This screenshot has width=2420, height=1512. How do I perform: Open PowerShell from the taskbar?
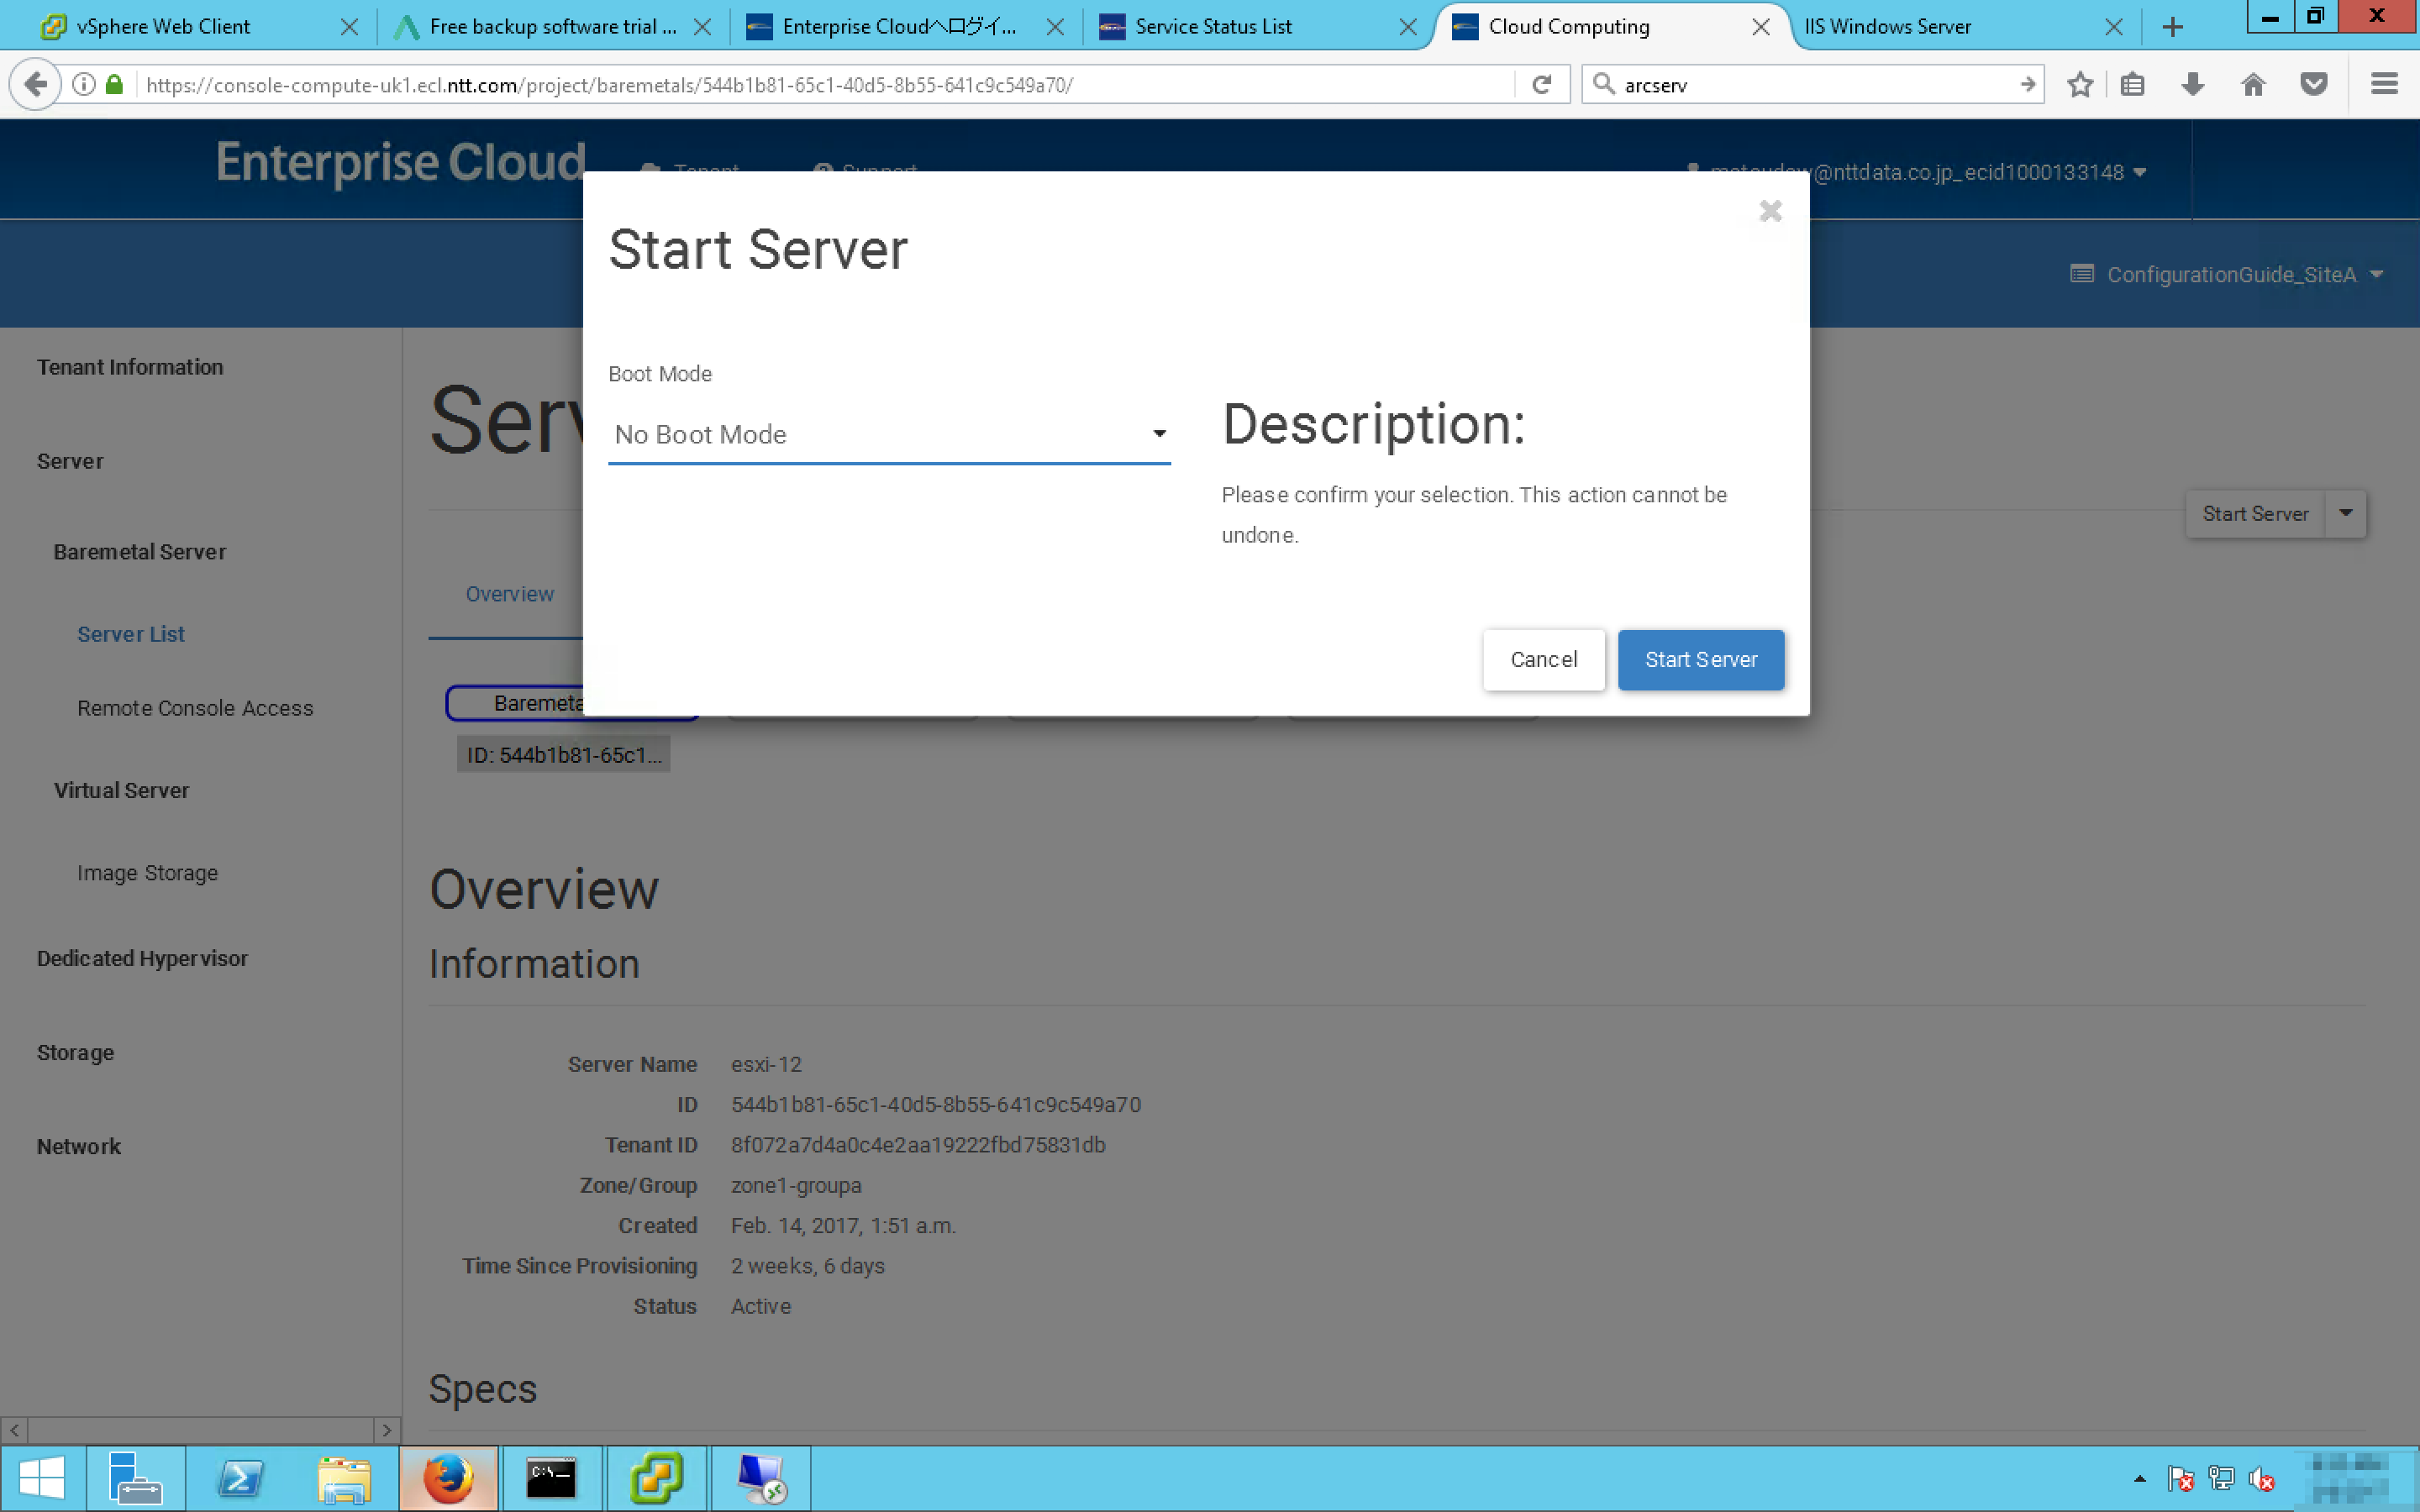tap(240, 1478)
